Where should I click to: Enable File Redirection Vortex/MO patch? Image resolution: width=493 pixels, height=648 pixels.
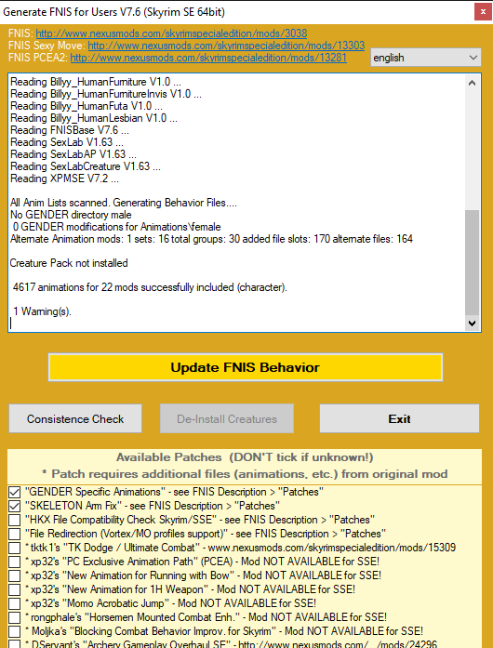[15, 534]
